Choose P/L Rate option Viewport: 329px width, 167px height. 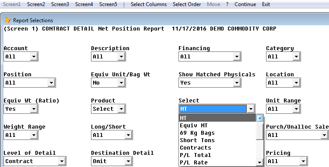[x=217, y=162]
